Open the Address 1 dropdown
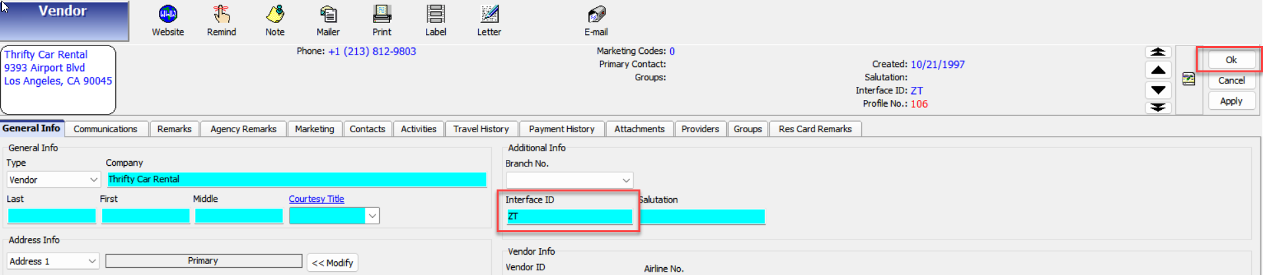This screenshot has width=1263, height=275. 92,261
